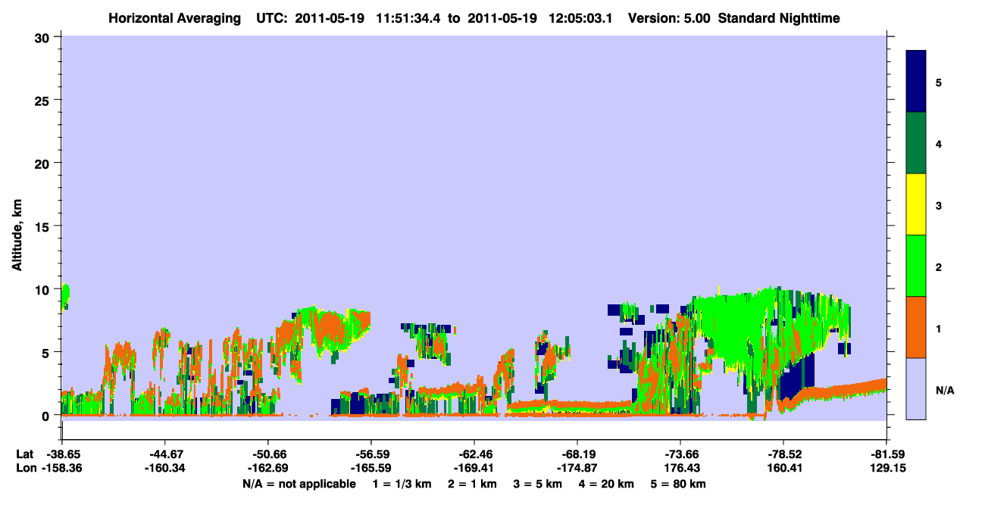Image resolution: width=985 pixels, height=505 pixels.
Task: Click the longitude value -174.87
Action: (577, 468)
